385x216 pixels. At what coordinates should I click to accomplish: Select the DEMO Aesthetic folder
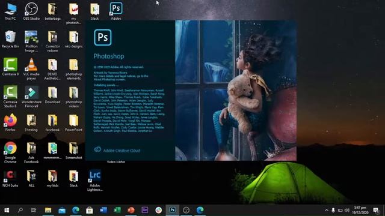pyautogui.click(x=52, y=69)
